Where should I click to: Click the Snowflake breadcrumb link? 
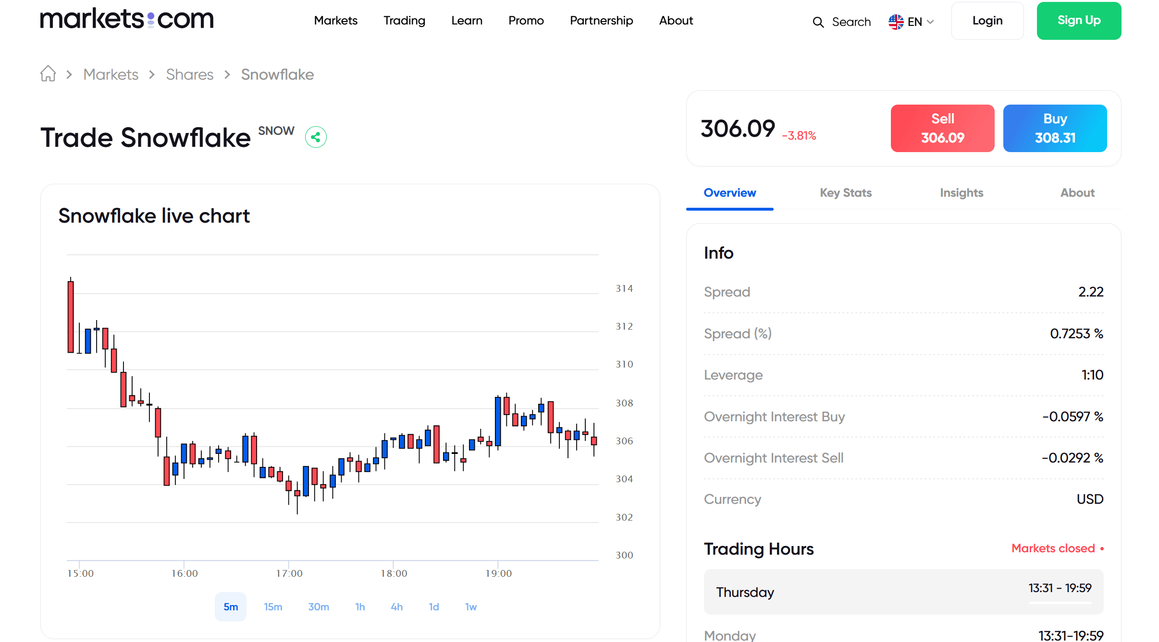tap(278, 74)
